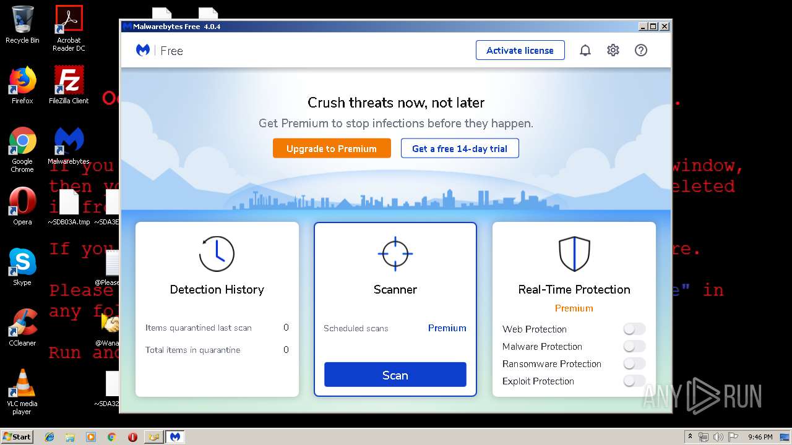The height and width of the screenshot is (445, 792).
Task: Toggle Malware Protection switch
Action: tap(634, 346)
